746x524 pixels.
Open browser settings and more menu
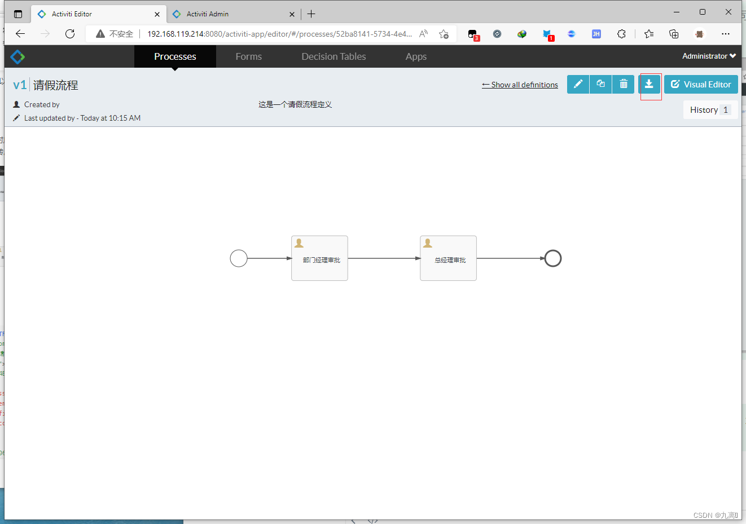click(726, 34)
